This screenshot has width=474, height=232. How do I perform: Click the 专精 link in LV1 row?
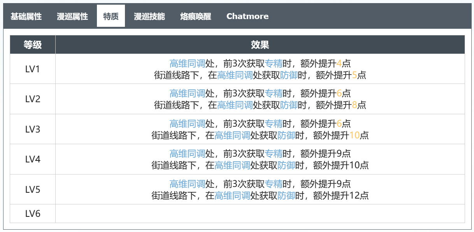point(274,63)
